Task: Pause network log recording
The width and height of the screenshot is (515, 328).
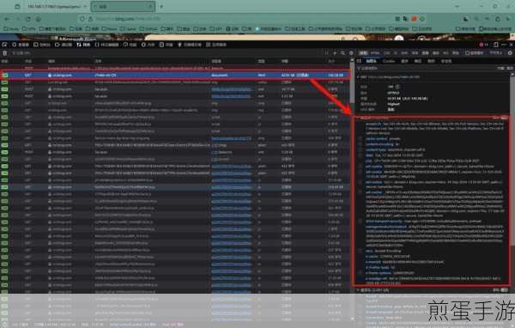Action: pyautogui.click(x=326, y=53)
